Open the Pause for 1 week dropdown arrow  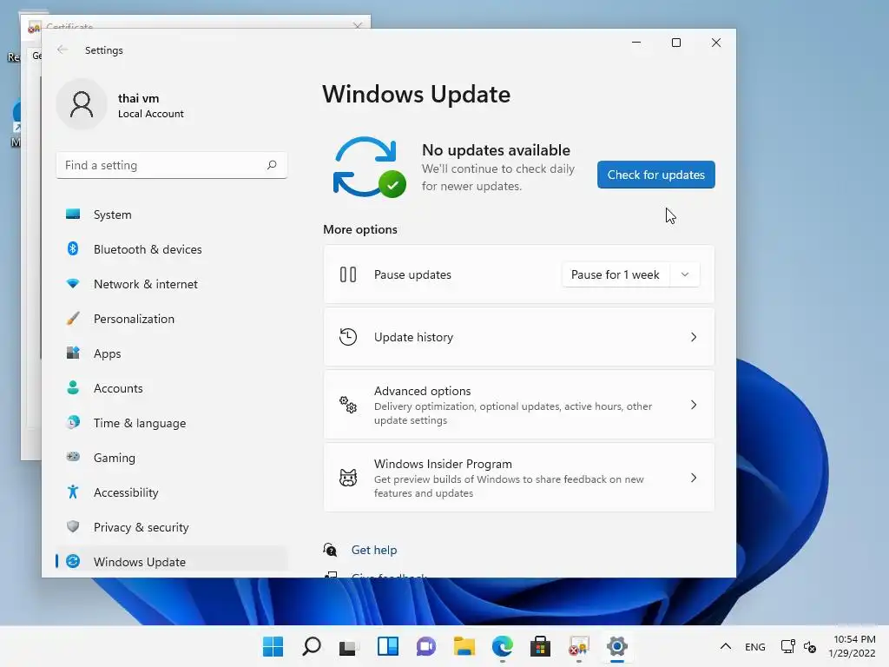[x=685, y=274]
